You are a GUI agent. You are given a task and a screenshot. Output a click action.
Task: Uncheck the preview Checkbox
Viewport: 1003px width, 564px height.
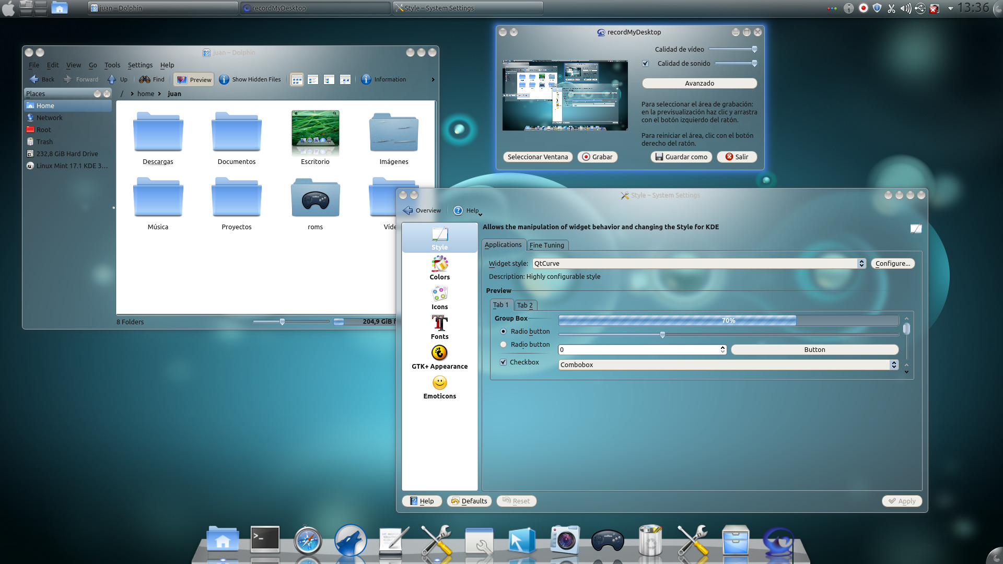click(504, 362)
